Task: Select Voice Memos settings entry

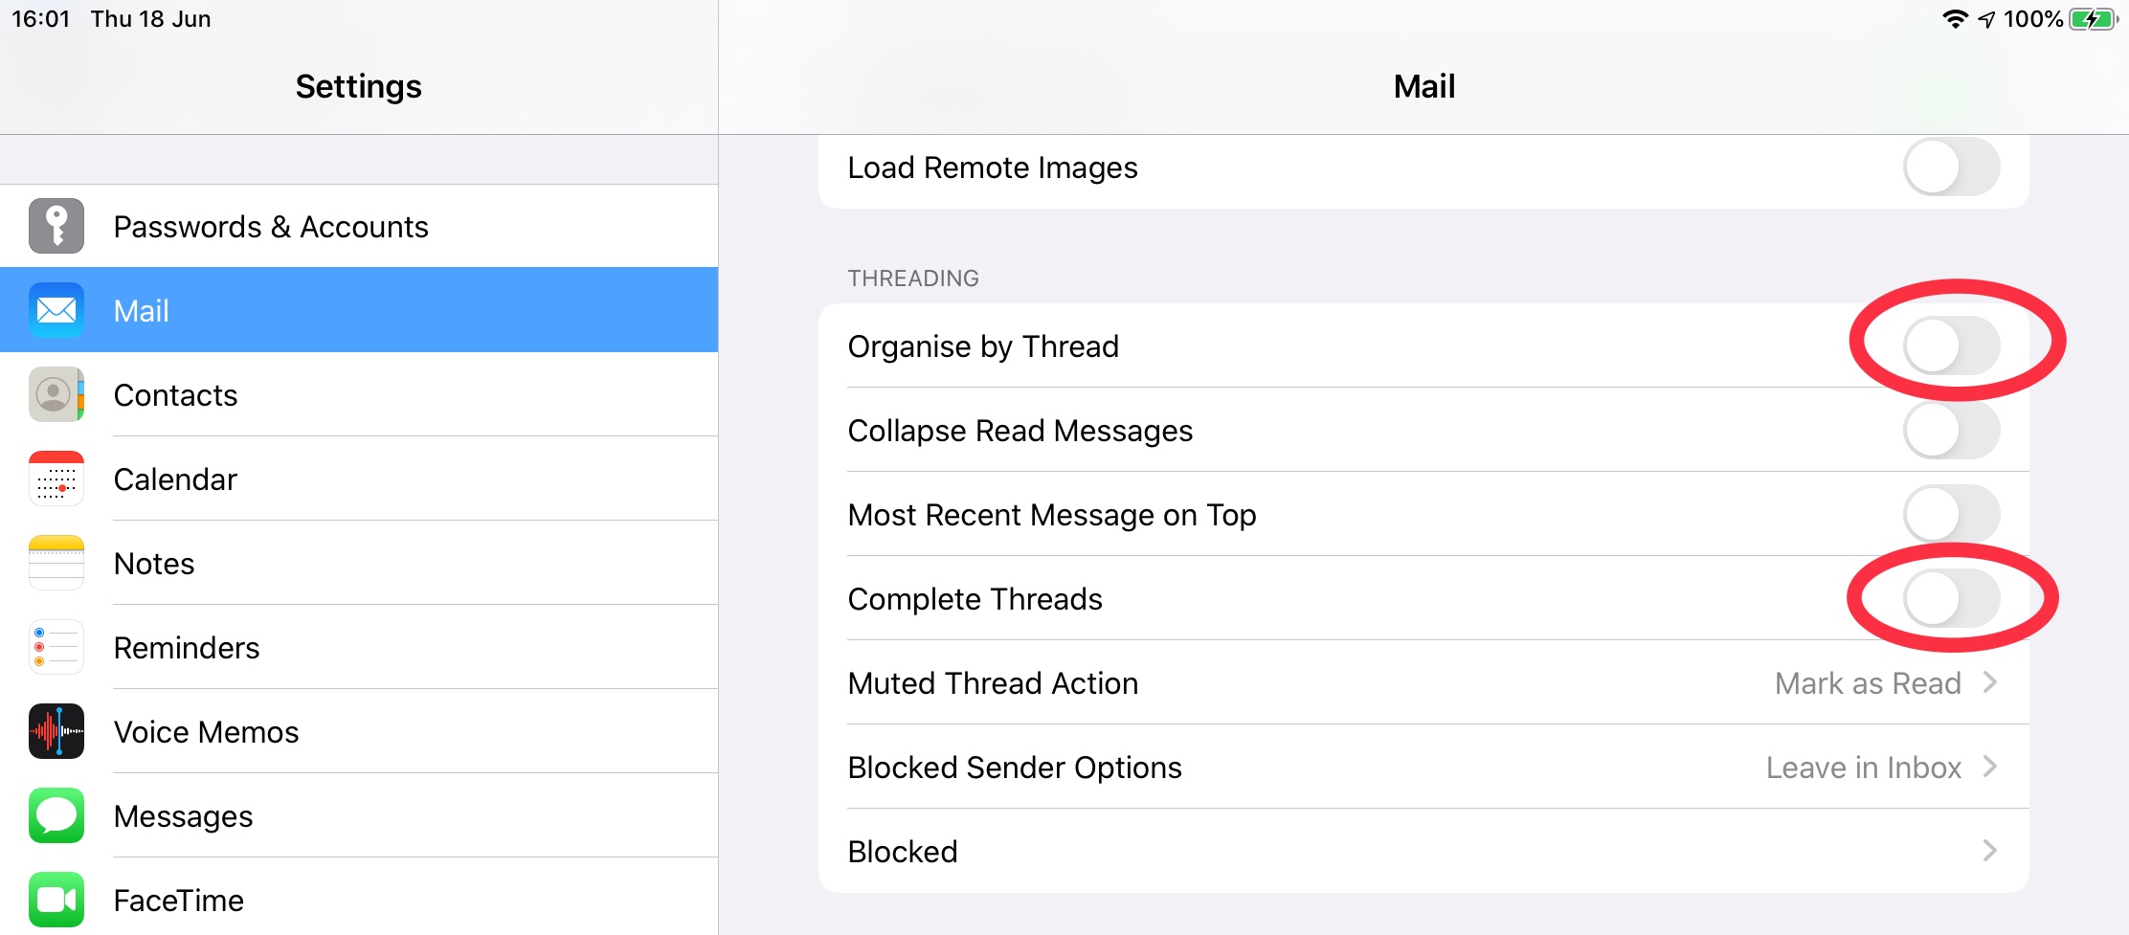Action: pyautogui.click(x=206, y=732)
